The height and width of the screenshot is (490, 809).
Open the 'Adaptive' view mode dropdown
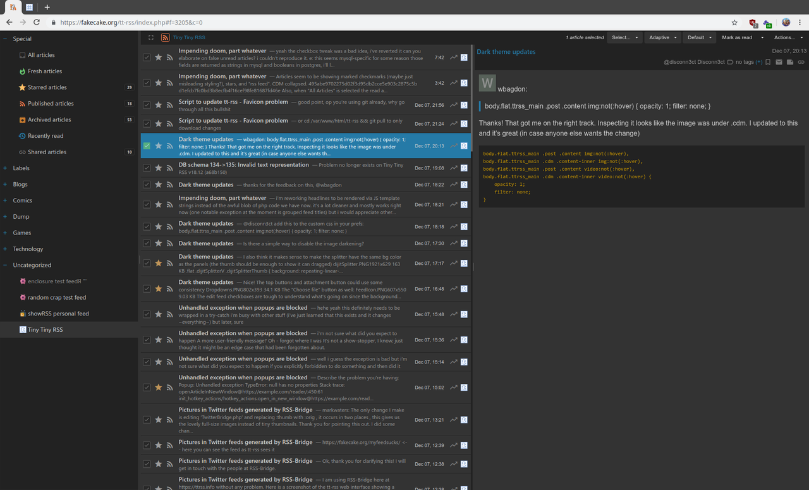(x=663, y=37)
